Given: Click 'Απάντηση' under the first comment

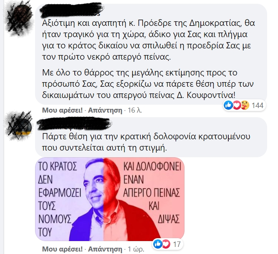Looking at the screenshot, I should click(105, 110).
